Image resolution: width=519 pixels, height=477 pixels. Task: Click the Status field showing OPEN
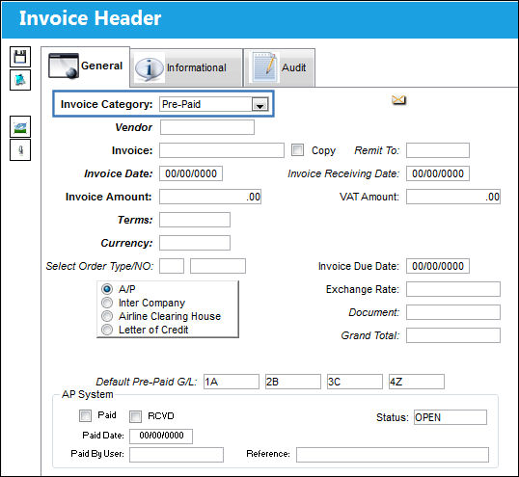[x=451, y=417]
